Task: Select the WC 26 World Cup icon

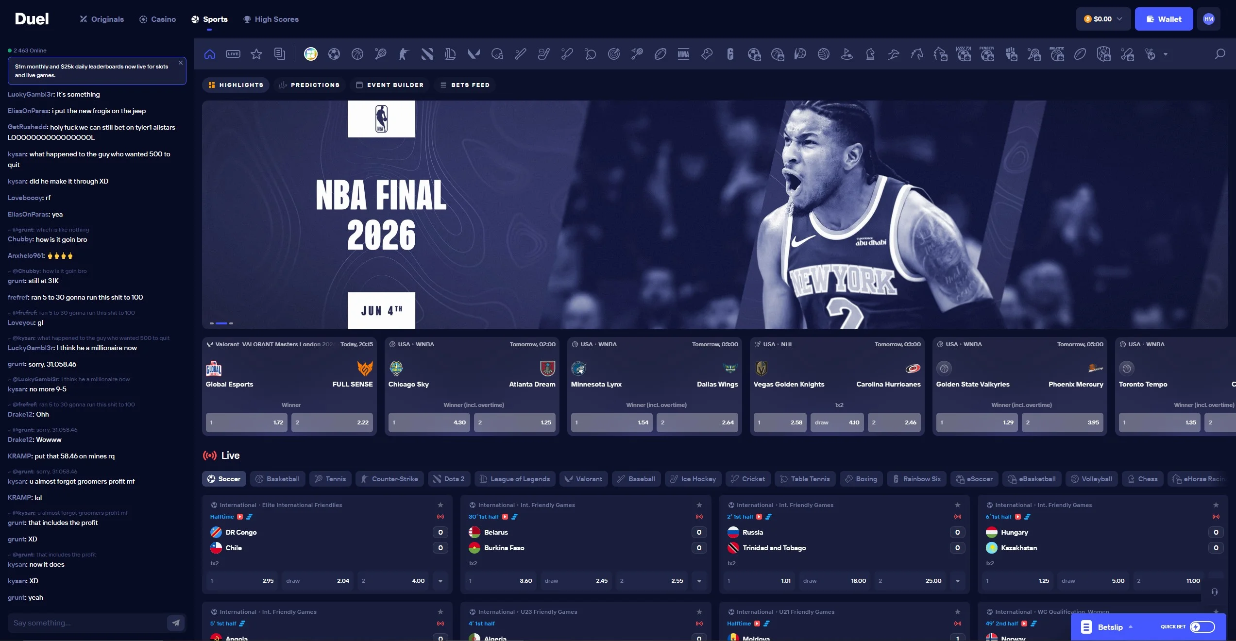Action: pyautogui.click(x=311, y=54)
